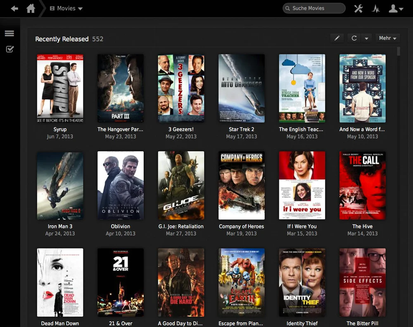
Task: Open the activity pulse icon
Action: 376,9
